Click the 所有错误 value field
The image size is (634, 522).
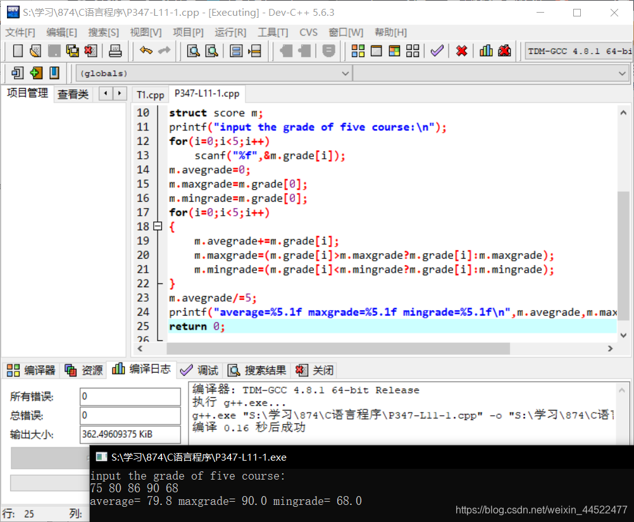tap(130, 396)
